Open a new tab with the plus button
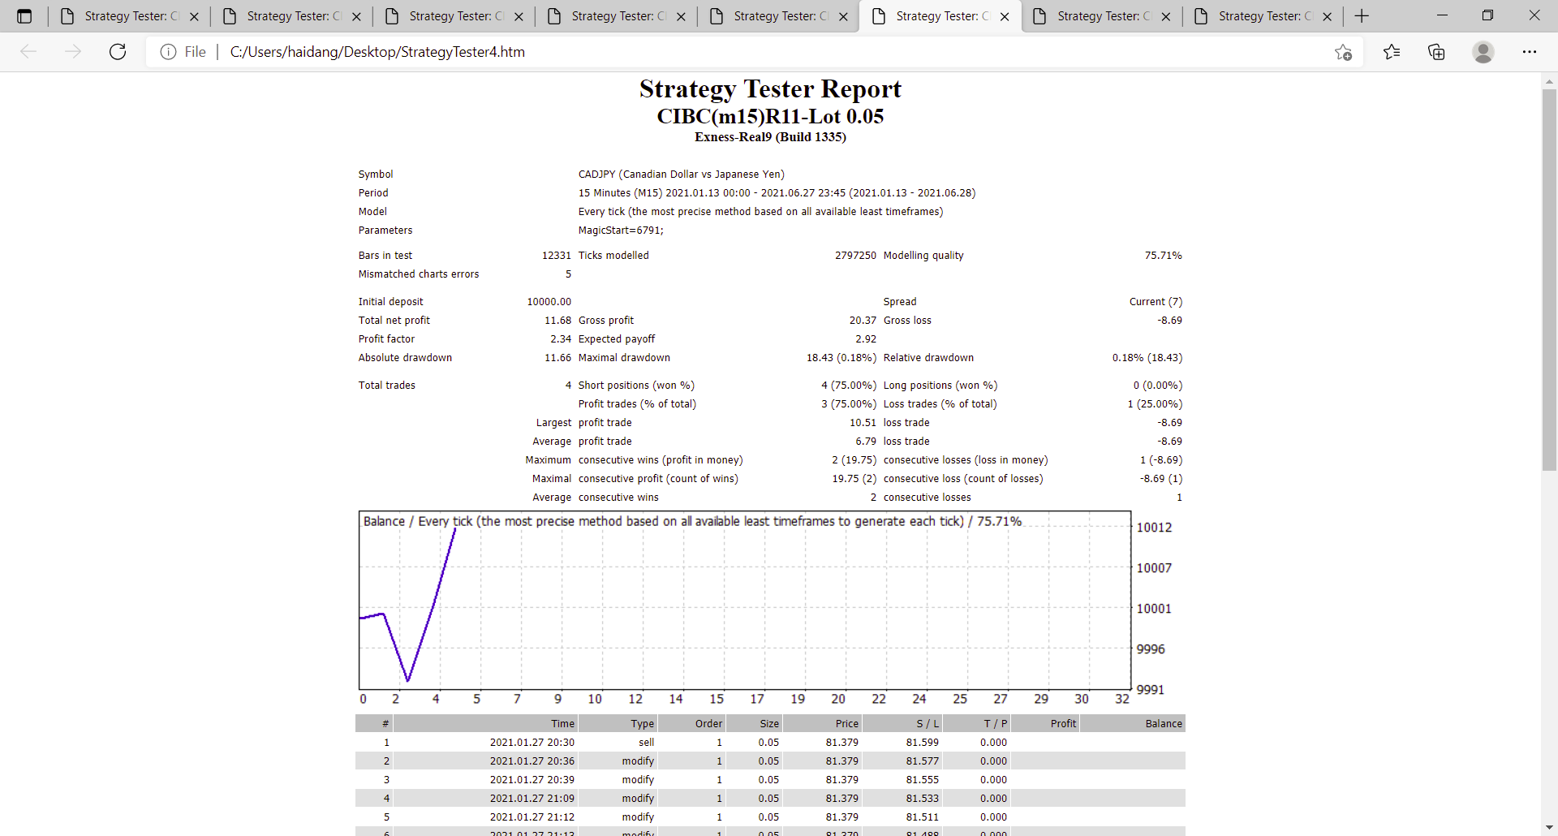 1362,16
